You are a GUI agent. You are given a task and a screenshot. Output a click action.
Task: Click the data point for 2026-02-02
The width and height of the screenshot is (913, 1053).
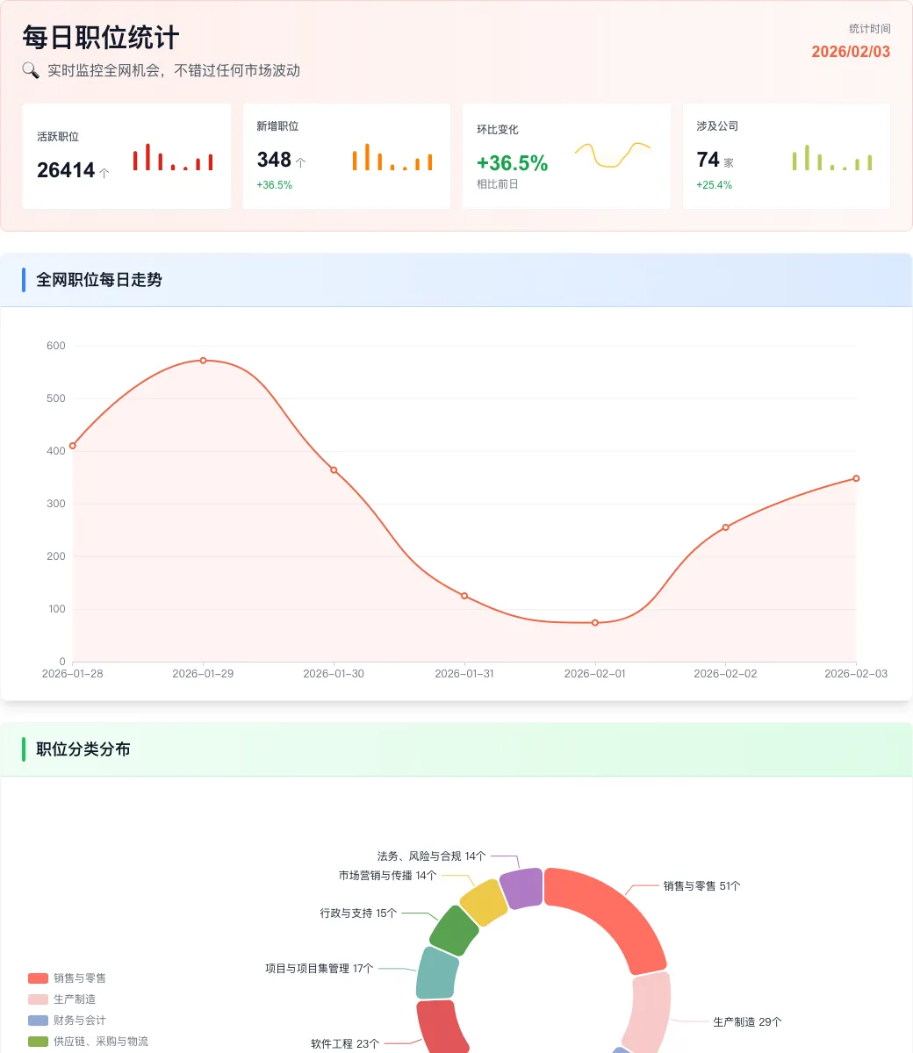tap(725, 527)
